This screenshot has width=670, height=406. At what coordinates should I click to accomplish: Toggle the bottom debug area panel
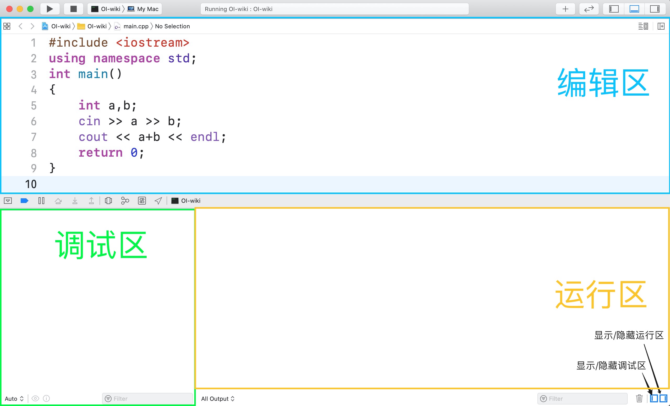[x=634, y=9]
